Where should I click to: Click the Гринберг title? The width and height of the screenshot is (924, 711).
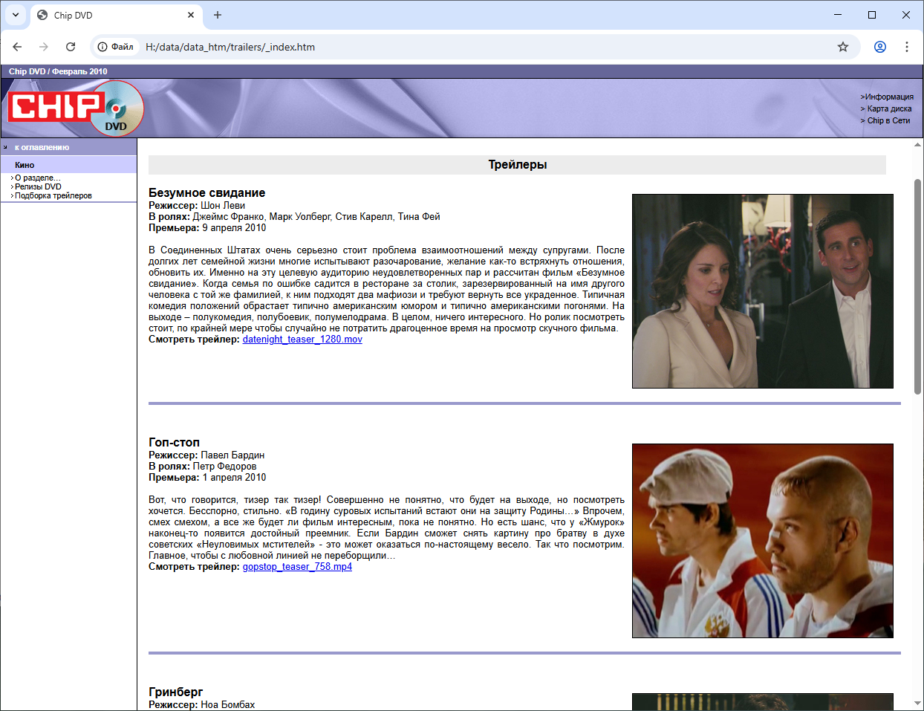pyautogui.click(x=175, y=692)
